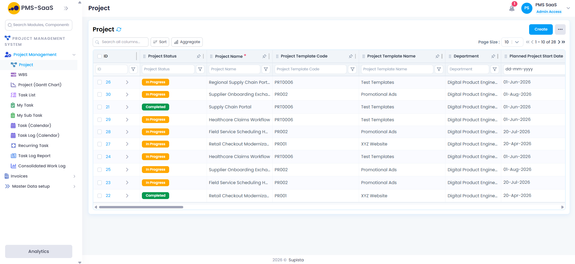The height and width of the screenshot is (264, 575).
Task: Click PS user avatar
Action: coord(527,8)
